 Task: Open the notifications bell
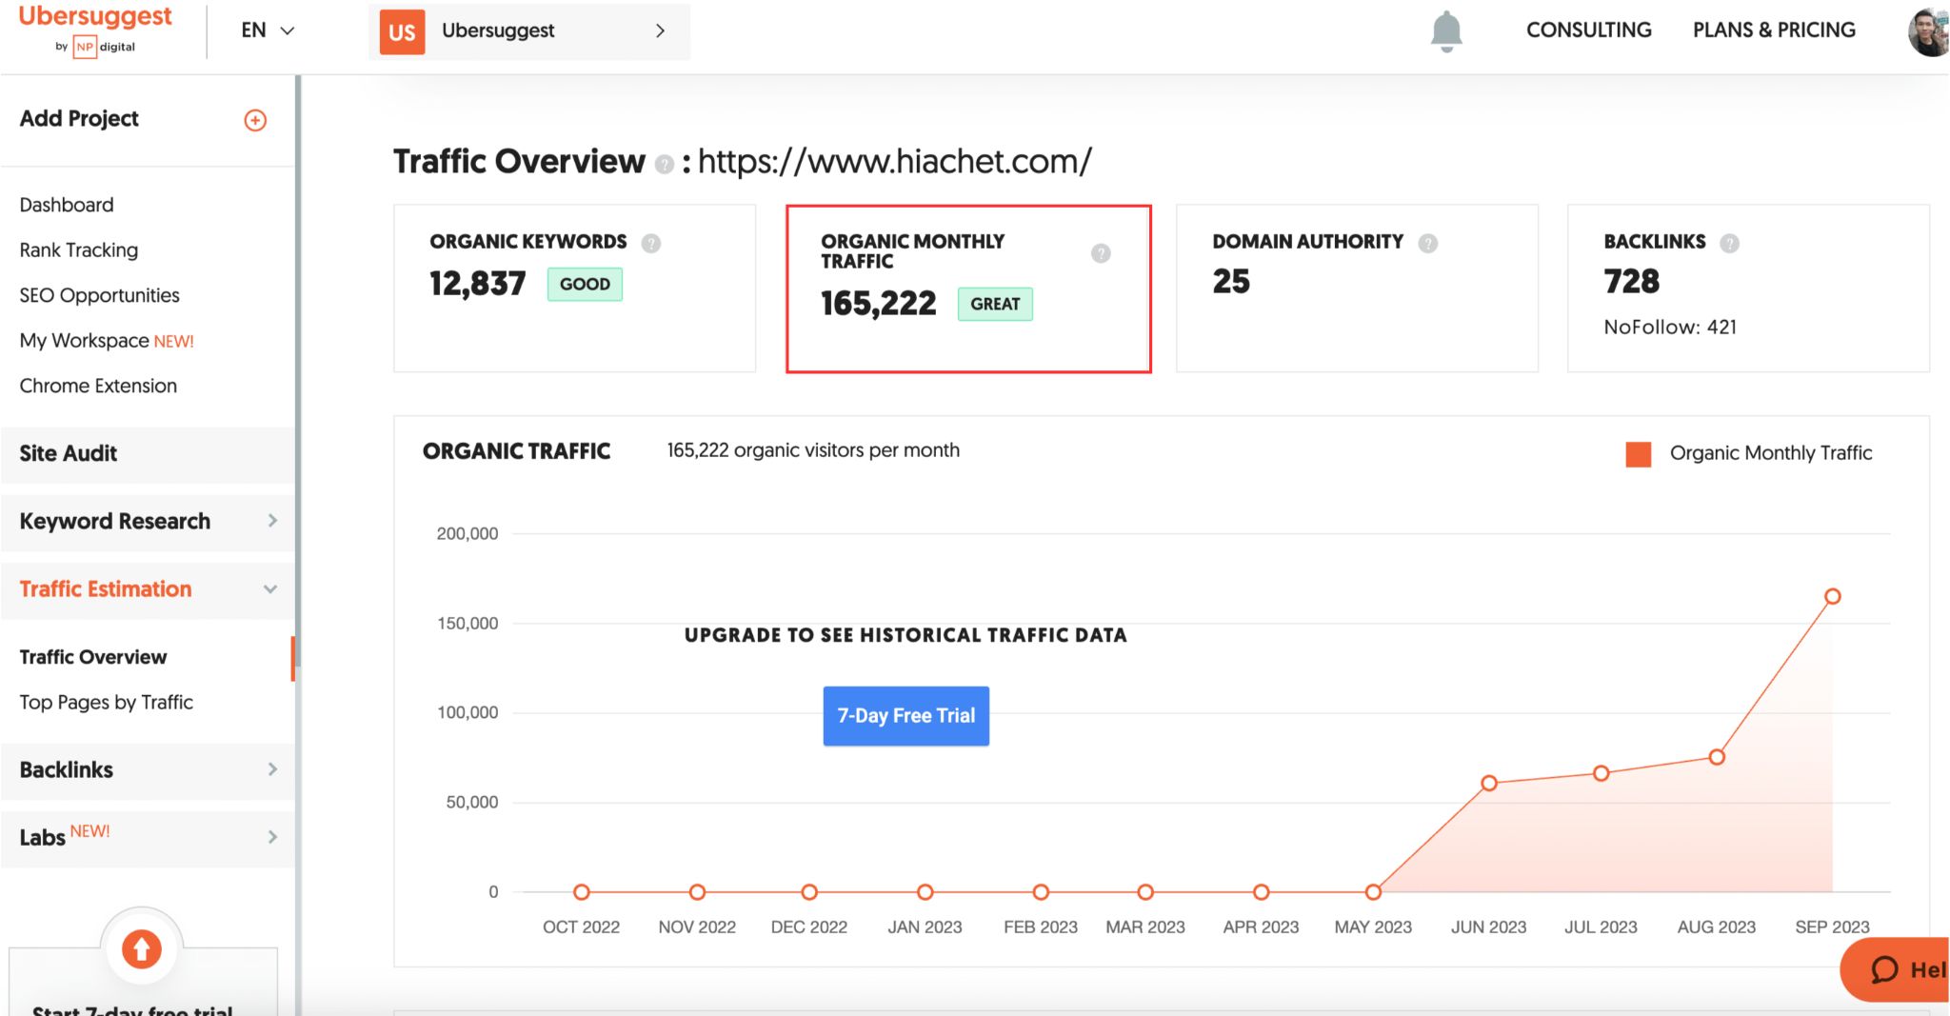(1446, 31)
